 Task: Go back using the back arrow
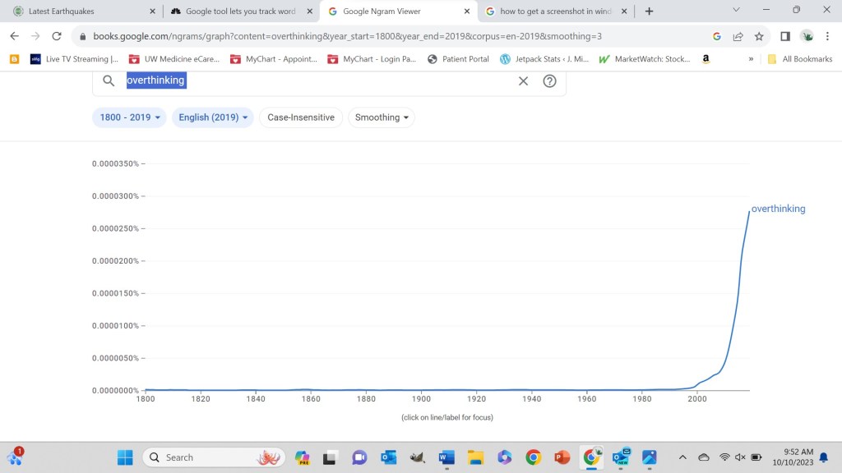point(15,36)
